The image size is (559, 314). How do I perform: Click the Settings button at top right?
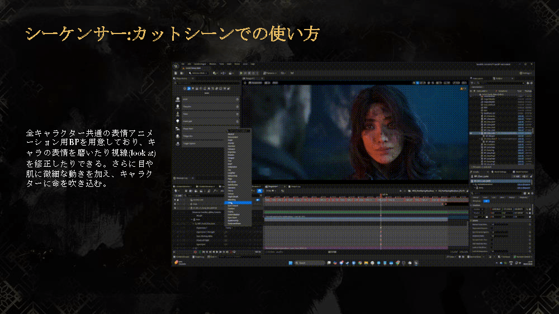[x=525, y=73]
